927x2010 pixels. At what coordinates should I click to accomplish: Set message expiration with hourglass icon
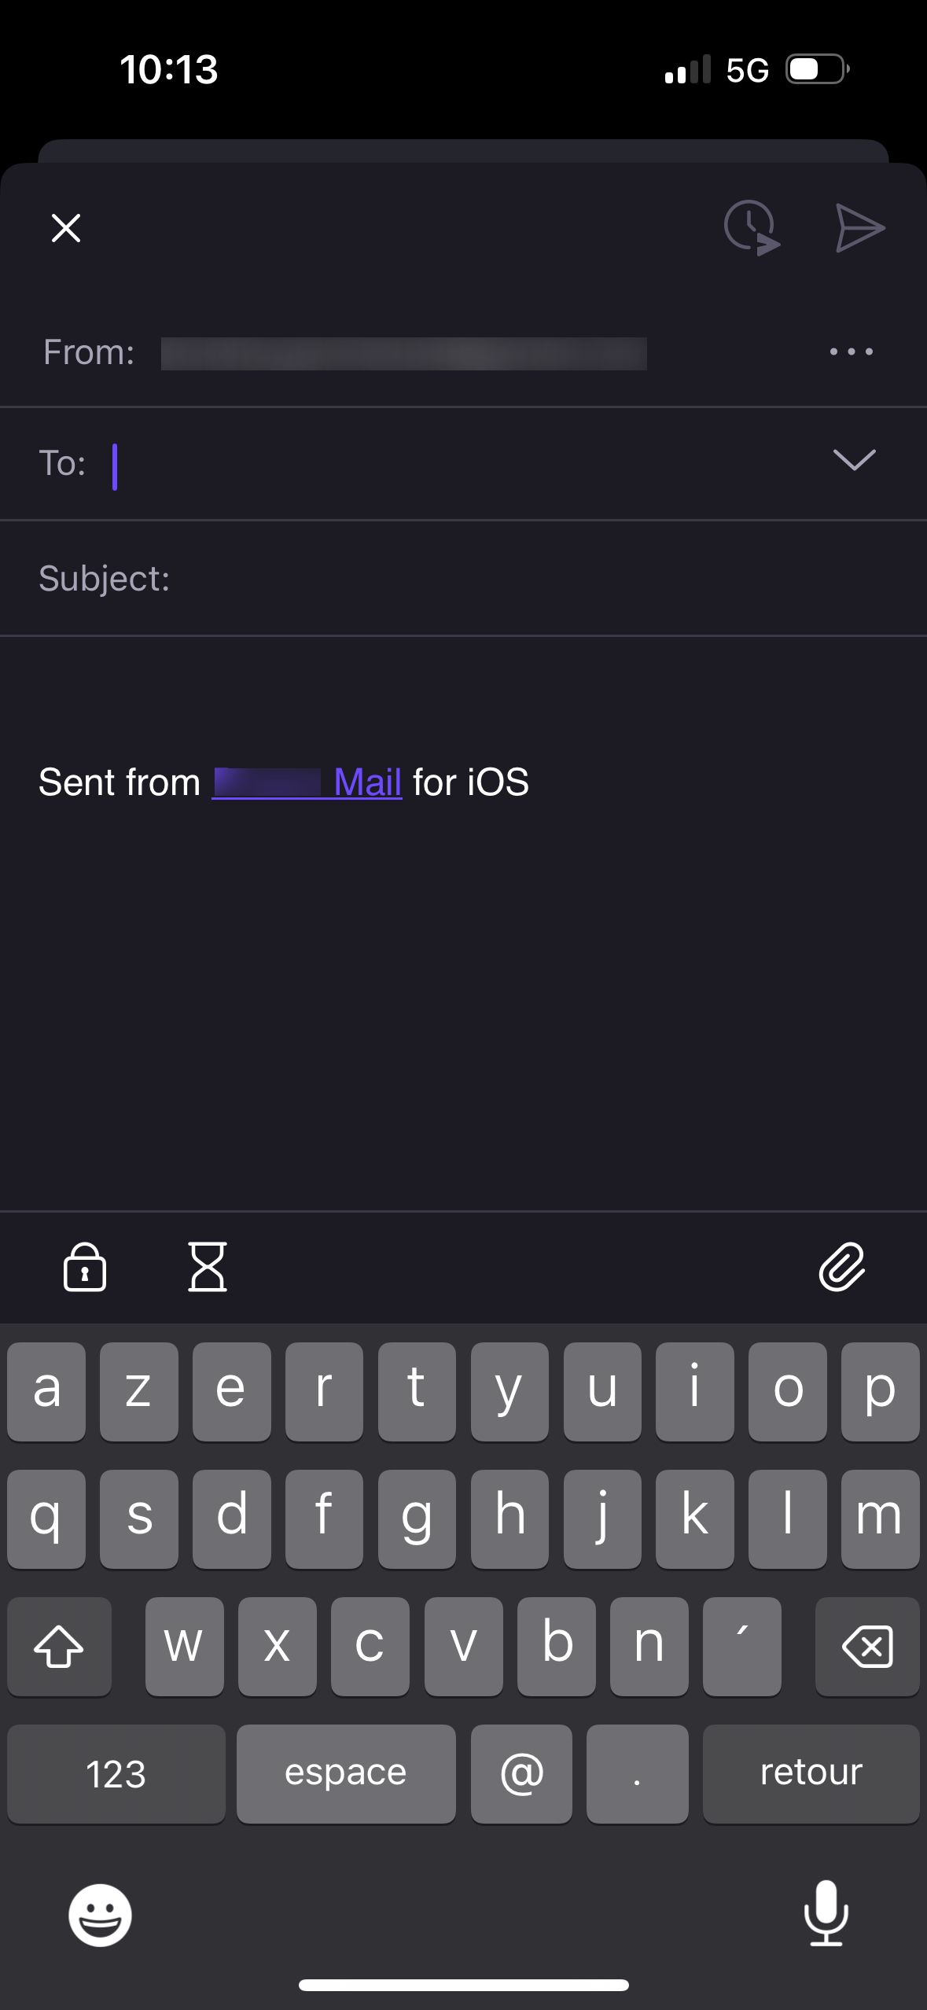[208, 1267]
